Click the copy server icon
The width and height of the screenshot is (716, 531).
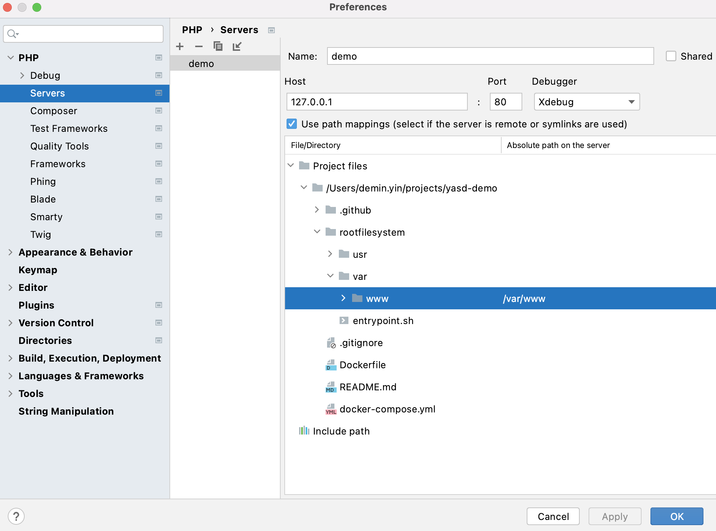[x=218, y=46]
